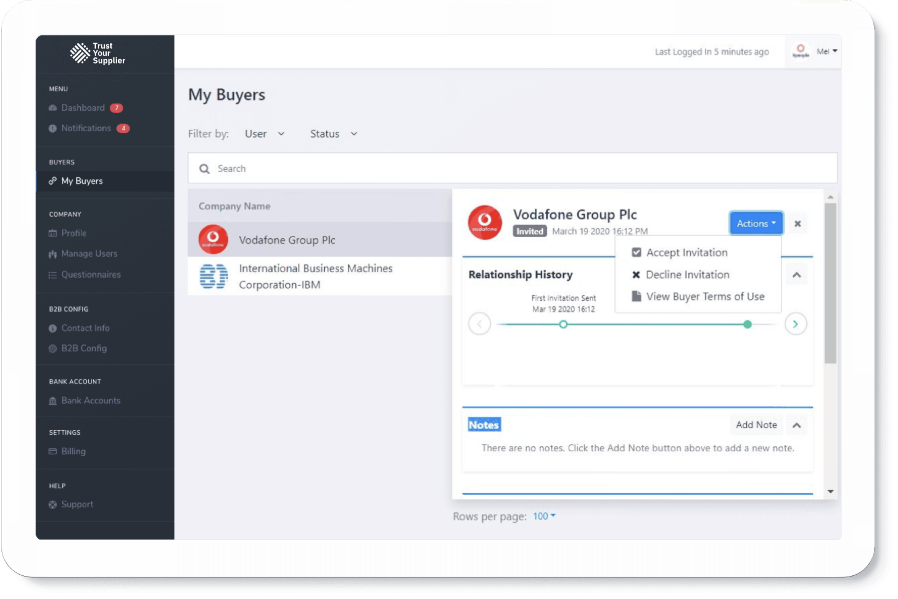Select International Business Machines Corporation-IBM row

point(320,277)
